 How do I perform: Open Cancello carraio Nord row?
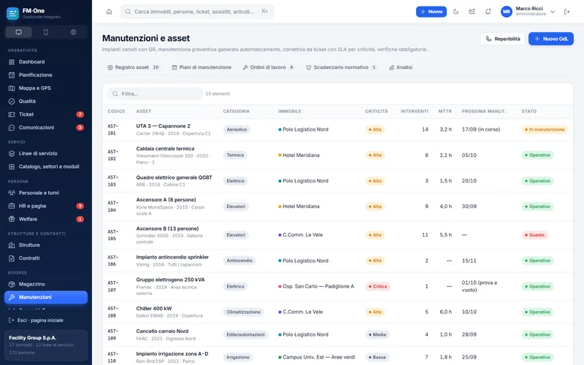point(338,334)
